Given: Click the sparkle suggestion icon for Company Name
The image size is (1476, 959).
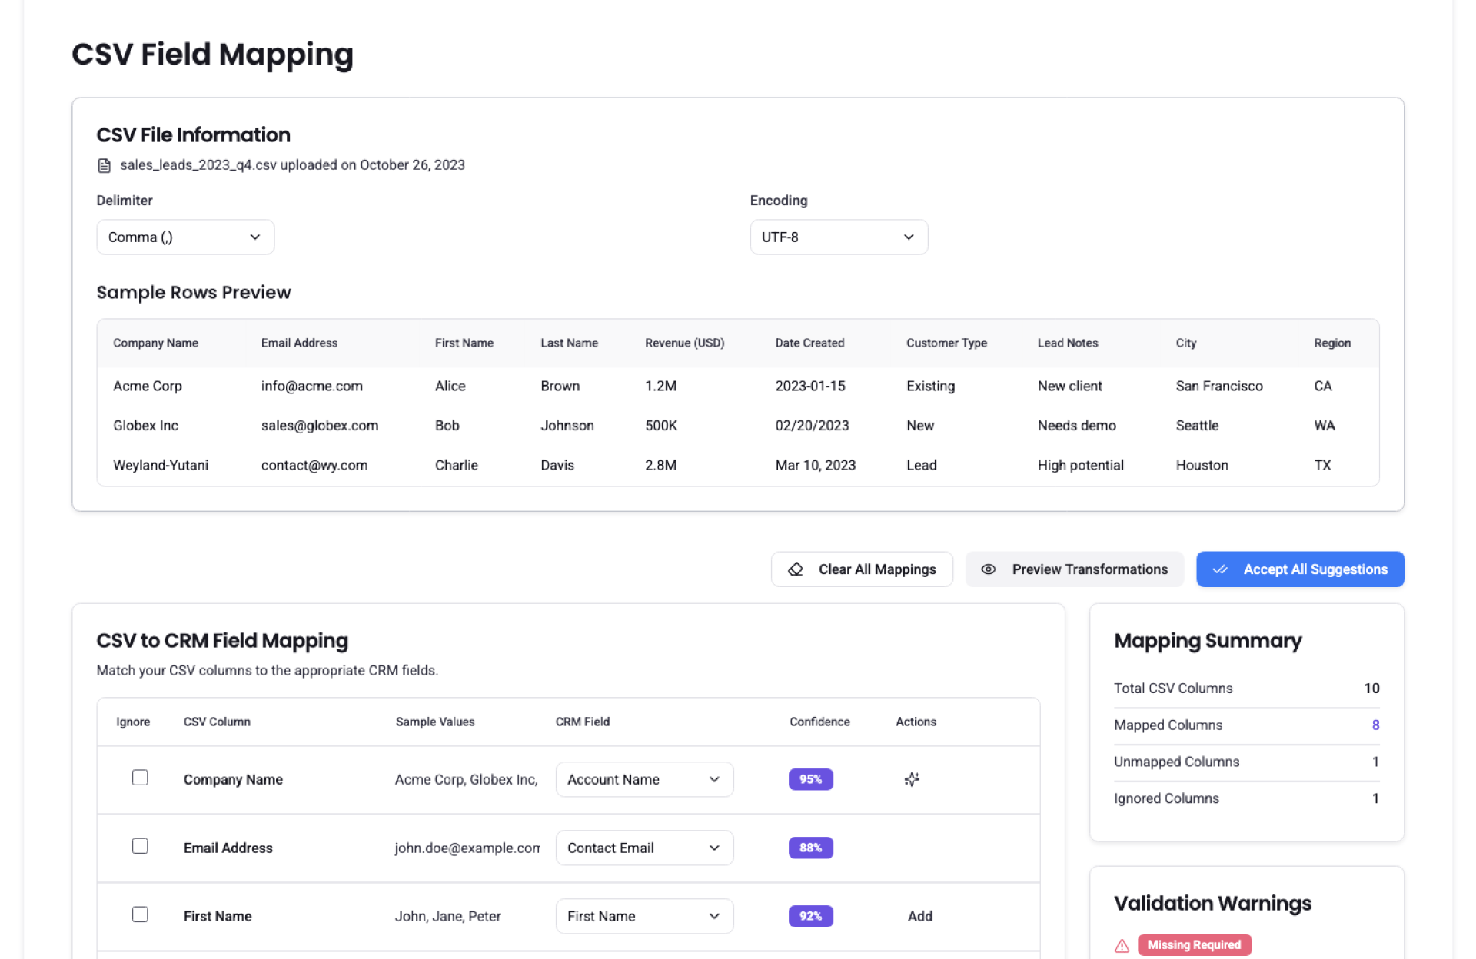Looking at the screenshot, I should tap(912, 779).
